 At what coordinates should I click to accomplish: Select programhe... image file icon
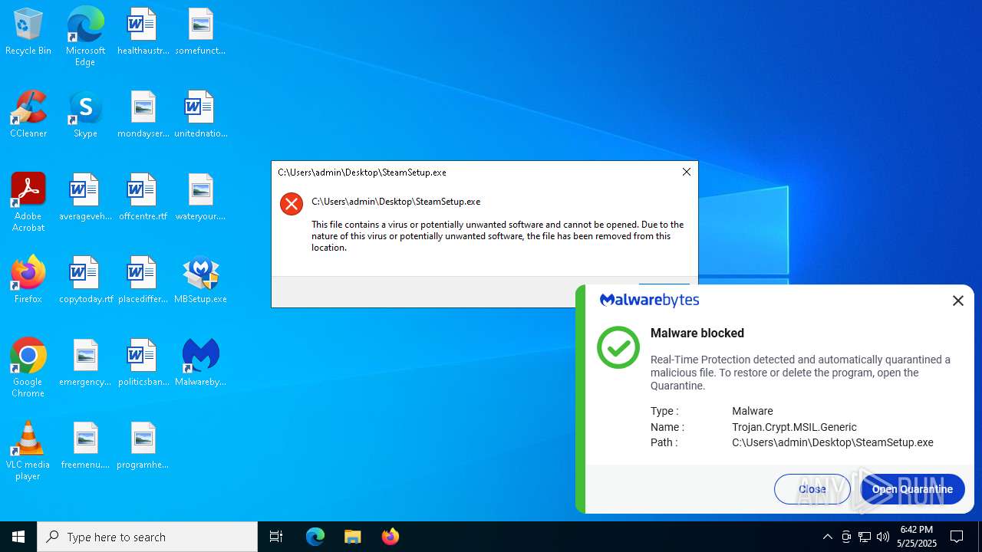(143, 445)
